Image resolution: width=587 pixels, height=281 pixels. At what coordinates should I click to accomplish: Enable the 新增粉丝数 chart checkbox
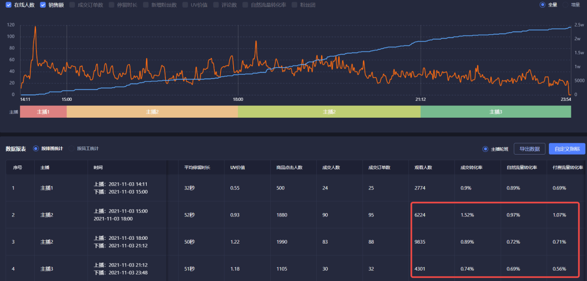point(145,5)
